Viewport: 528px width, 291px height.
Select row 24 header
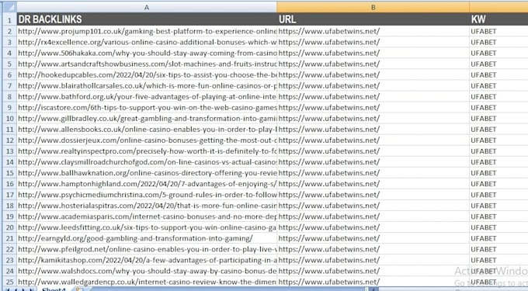point(9,271)
